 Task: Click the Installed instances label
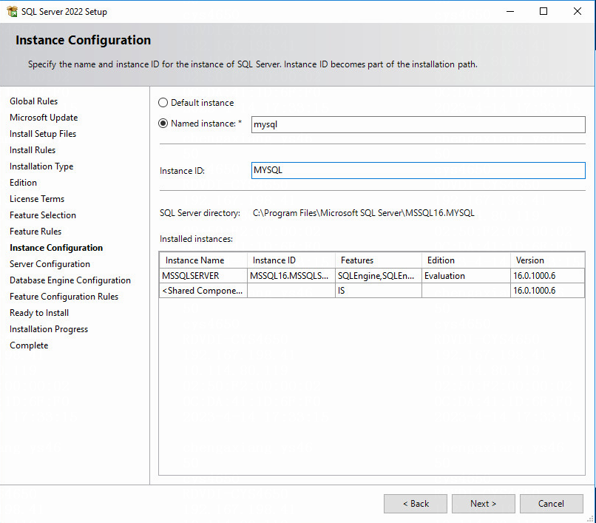196,239
